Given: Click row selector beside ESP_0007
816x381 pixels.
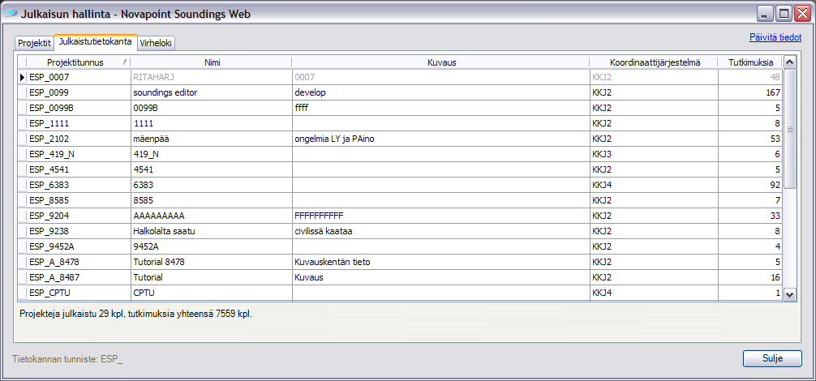Looking at the screenshot, I should [22, 77].
